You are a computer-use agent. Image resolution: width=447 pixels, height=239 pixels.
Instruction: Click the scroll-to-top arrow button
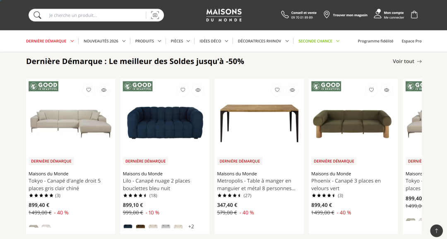[x=436, y=231]
